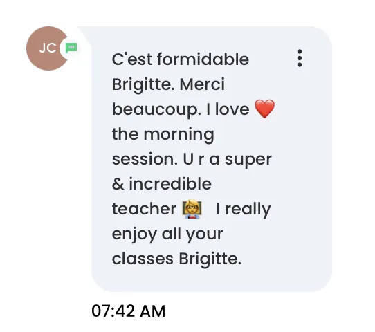The image size is (375, 332).
Task: Click "Brigitte." on the second line
Action: pos(143,85)
